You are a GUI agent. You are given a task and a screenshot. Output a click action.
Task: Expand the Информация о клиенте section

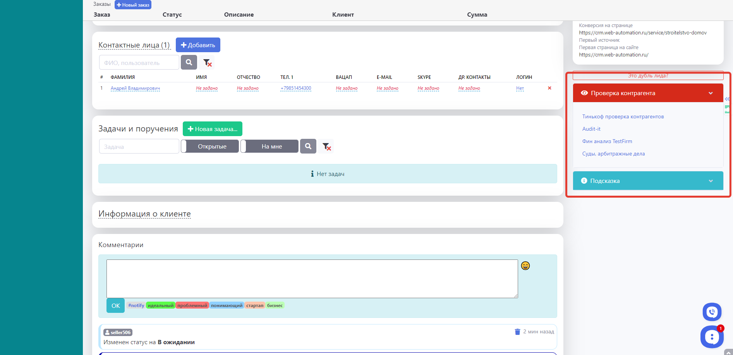[x=144, y=214]
